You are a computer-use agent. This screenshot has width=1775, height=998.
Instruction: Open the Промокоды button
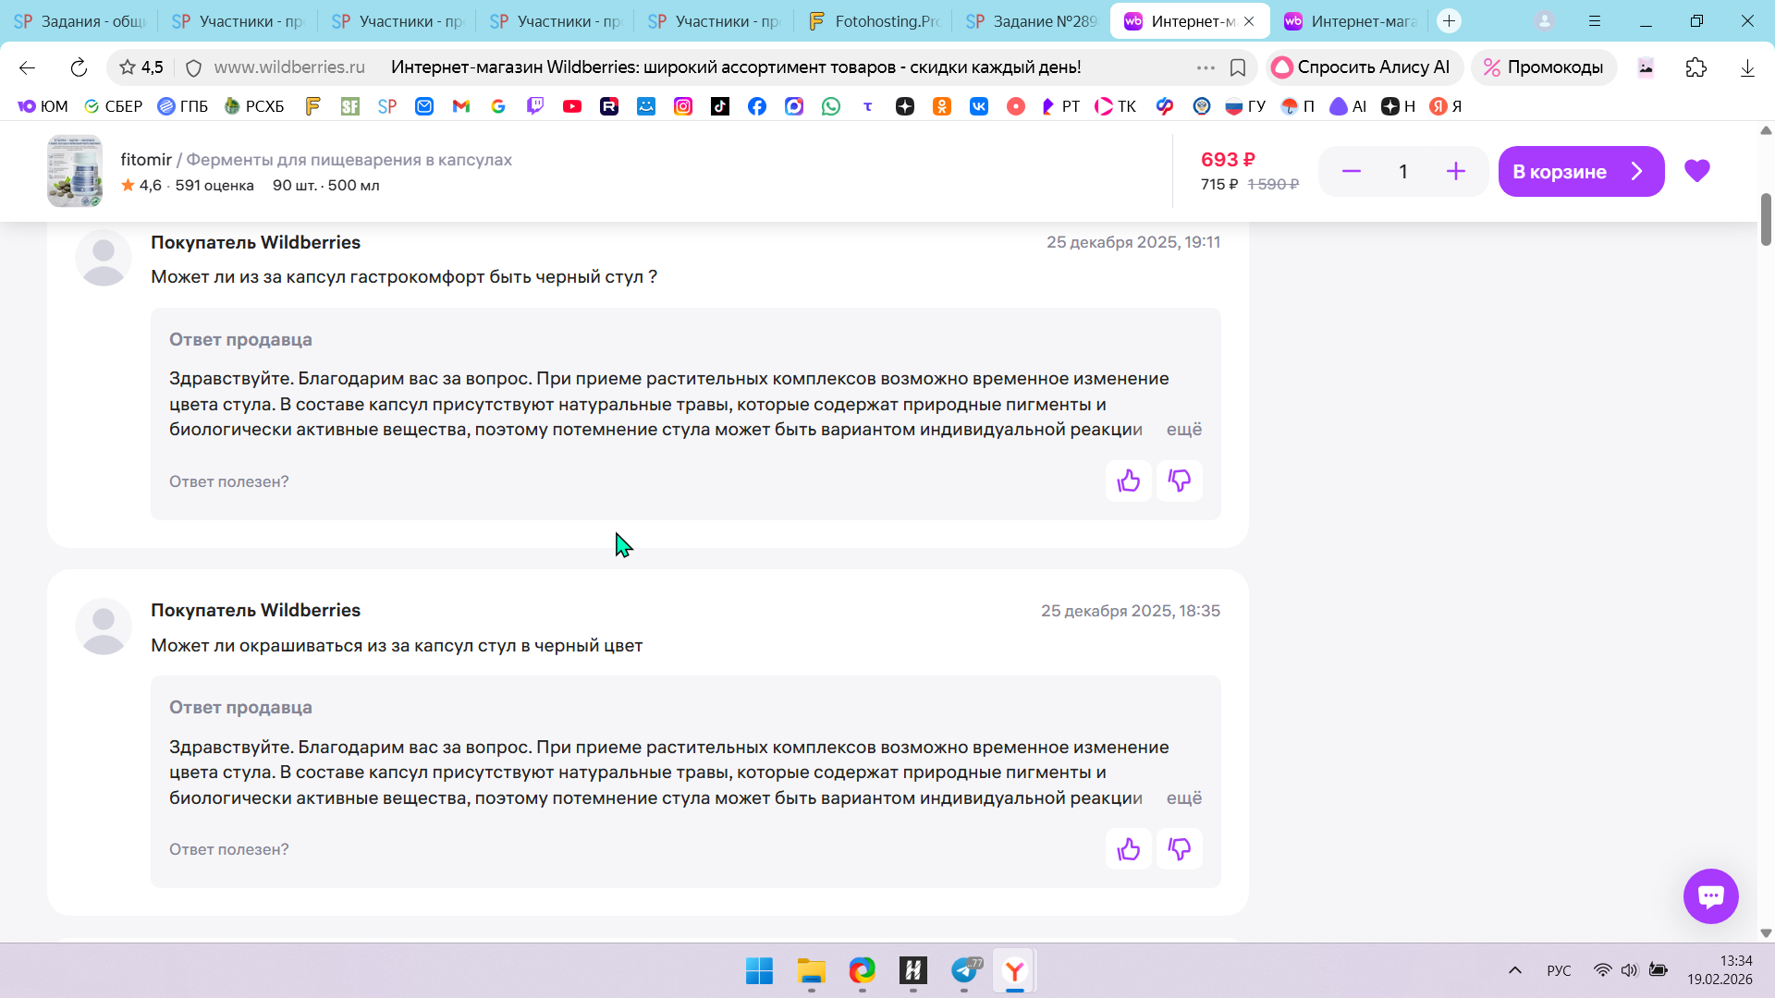[x=1543, y=67]
